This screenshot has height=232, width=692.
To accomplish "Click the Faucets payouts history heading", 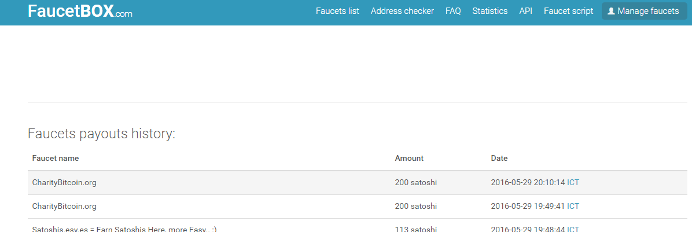I will 101,134.
